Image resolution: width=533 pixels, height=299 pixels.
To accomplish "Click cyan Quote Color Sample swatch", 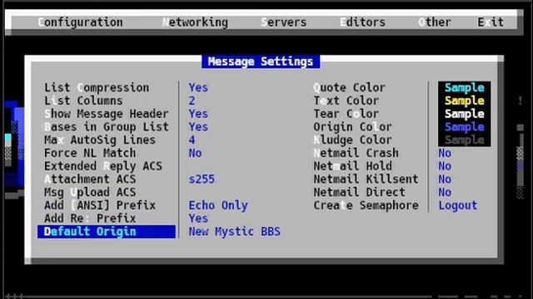I will (x=465, y=88).
